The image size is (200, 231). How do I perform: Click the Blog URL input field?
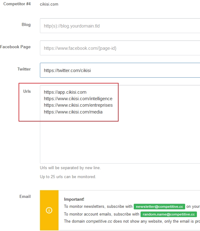pos(120,26)
